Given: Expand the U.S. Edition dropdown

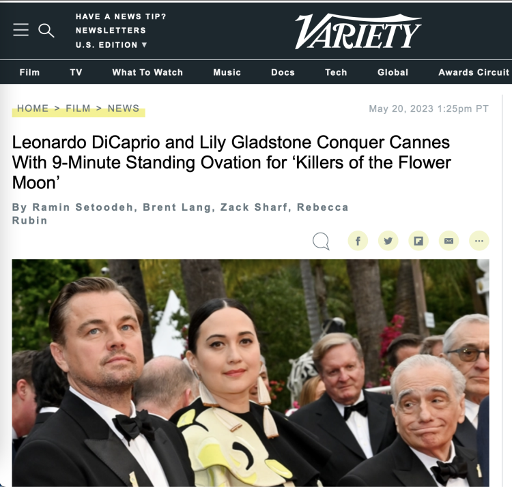Looking at the screenshot, I should [111, 45].
